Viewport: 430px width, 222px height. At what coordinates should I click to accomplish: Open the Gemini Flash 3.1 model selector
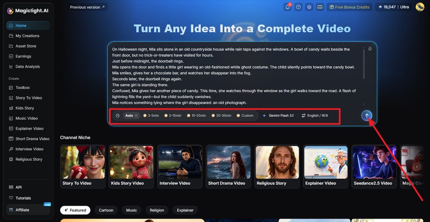click(278, 116)
